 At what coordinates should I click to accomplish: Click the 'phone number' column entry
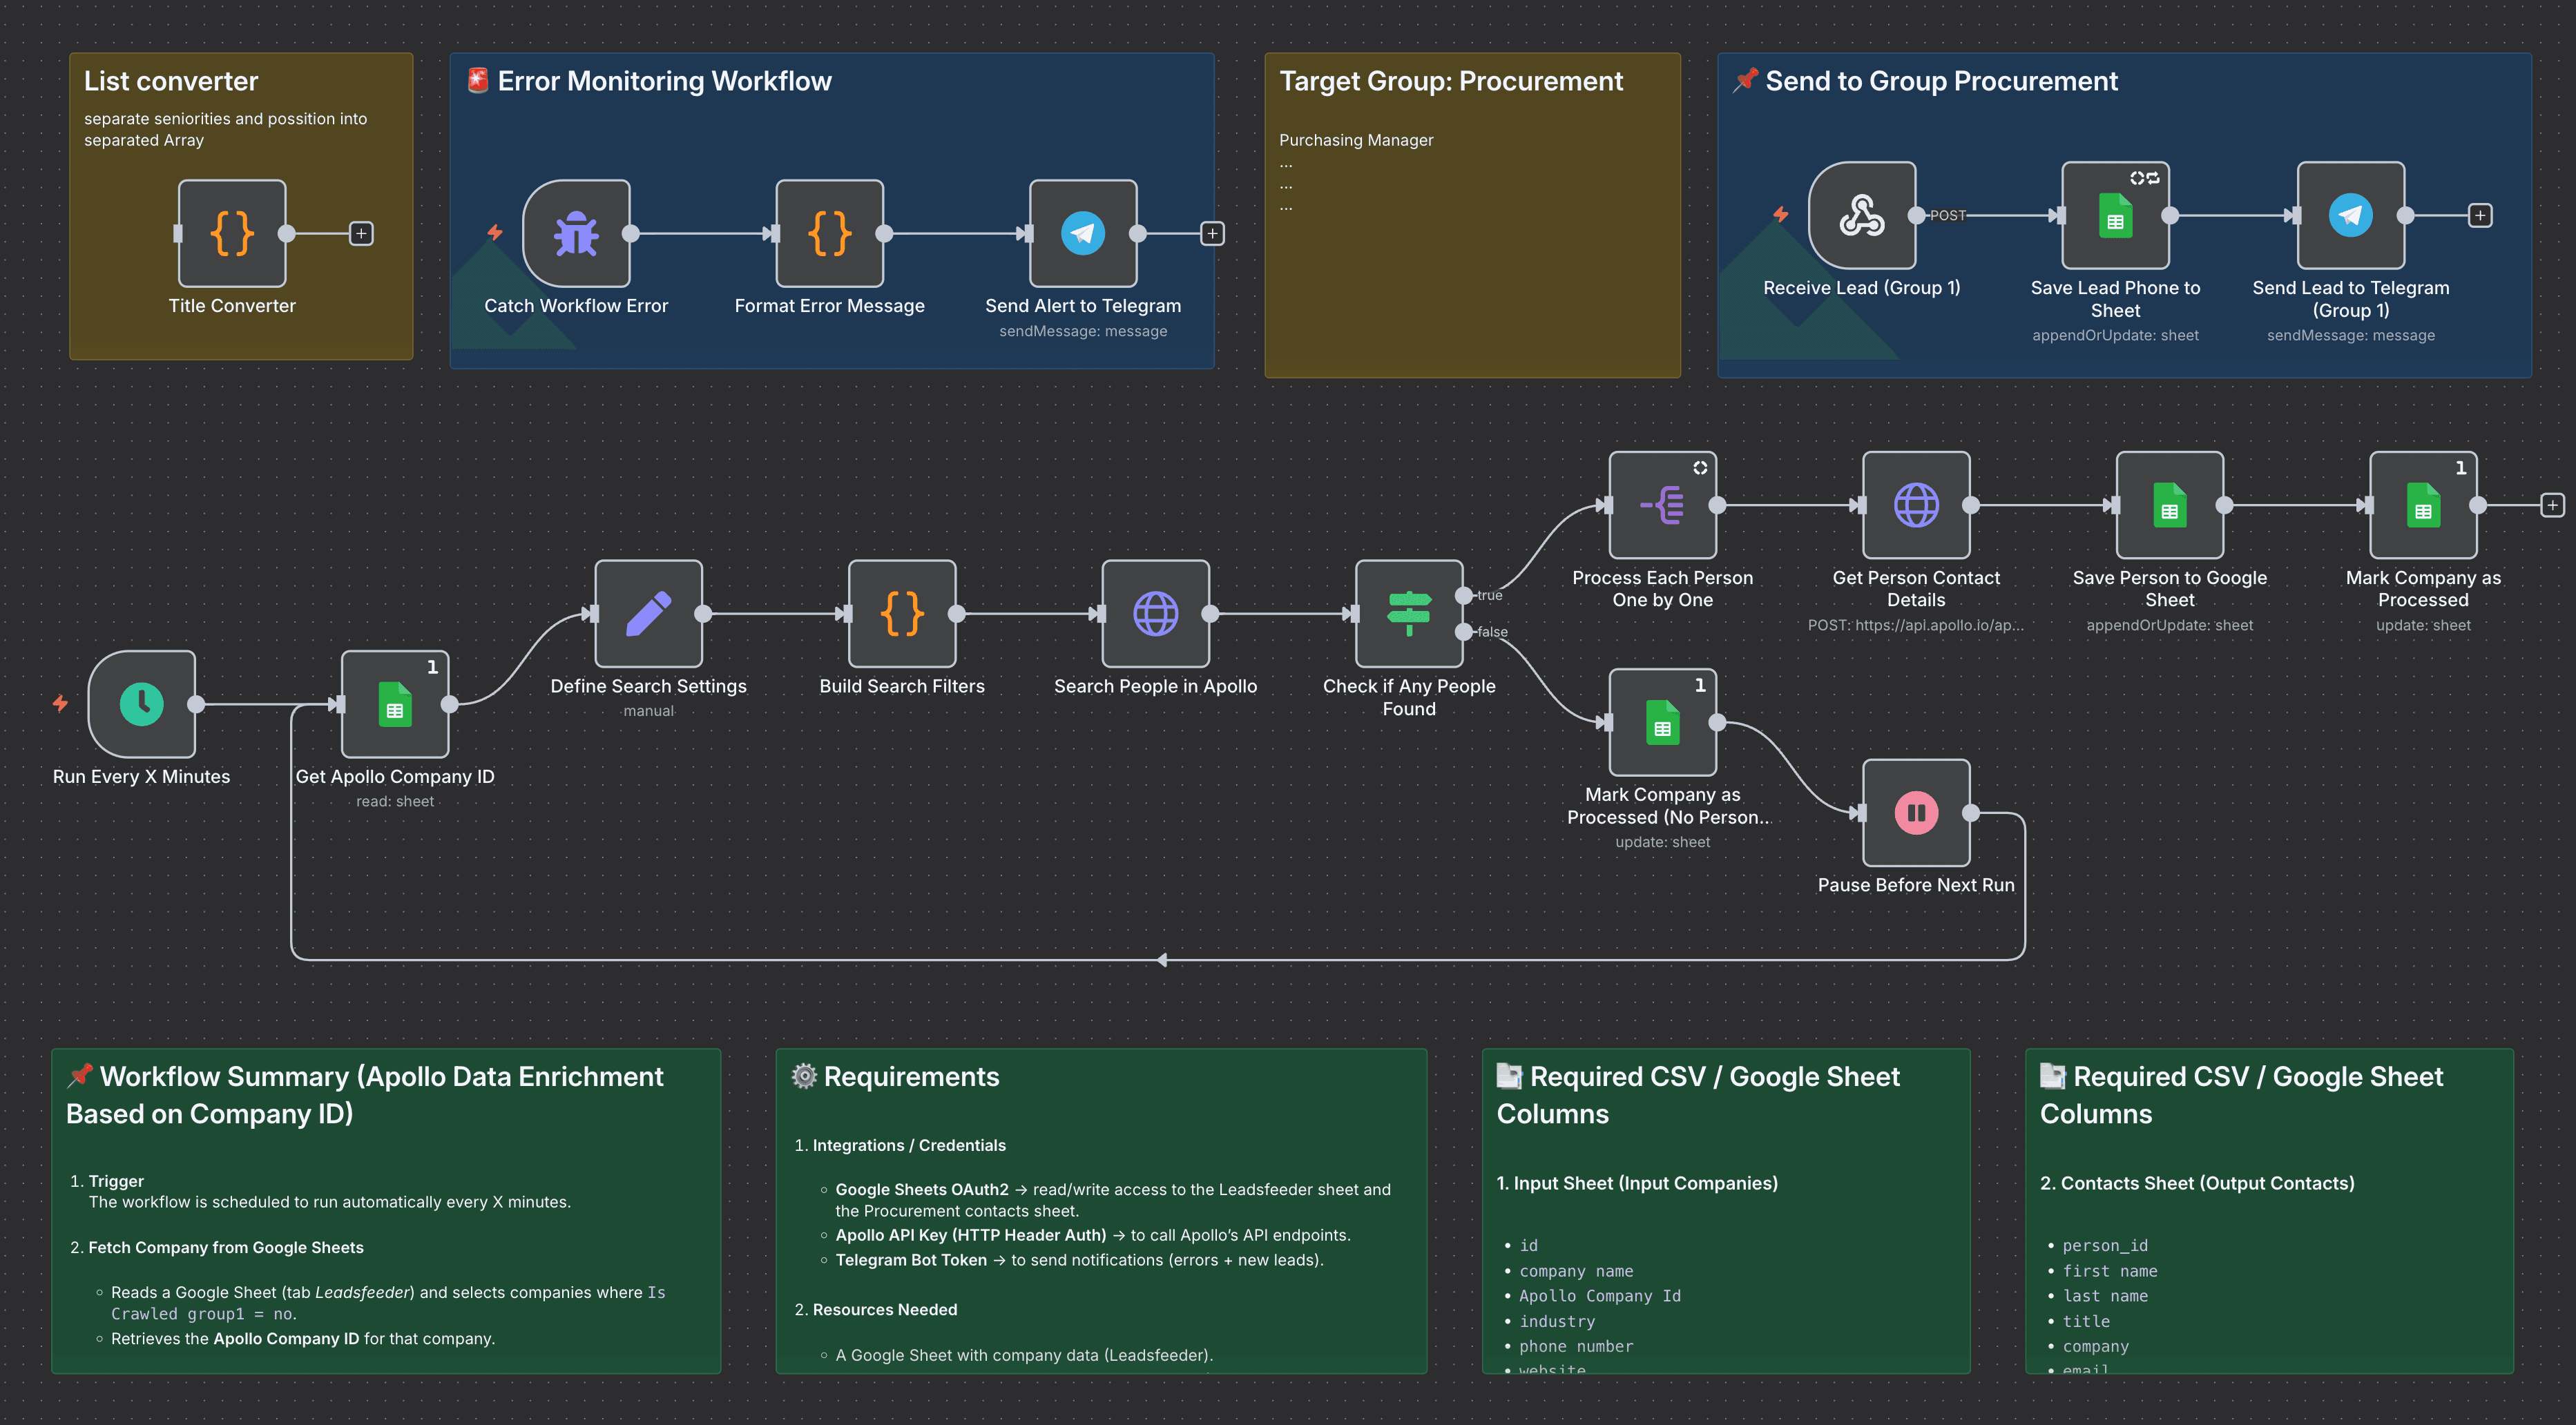1576,1347
